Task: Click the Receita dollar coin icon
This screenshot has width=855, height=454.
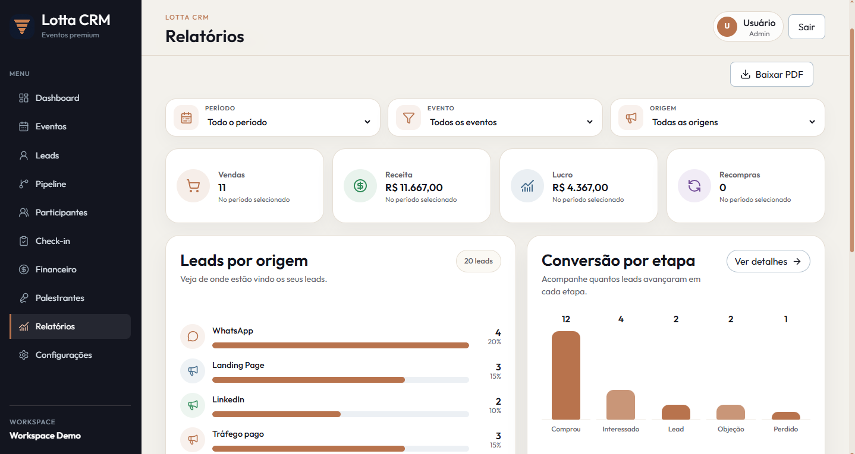Action: [360, 186]
